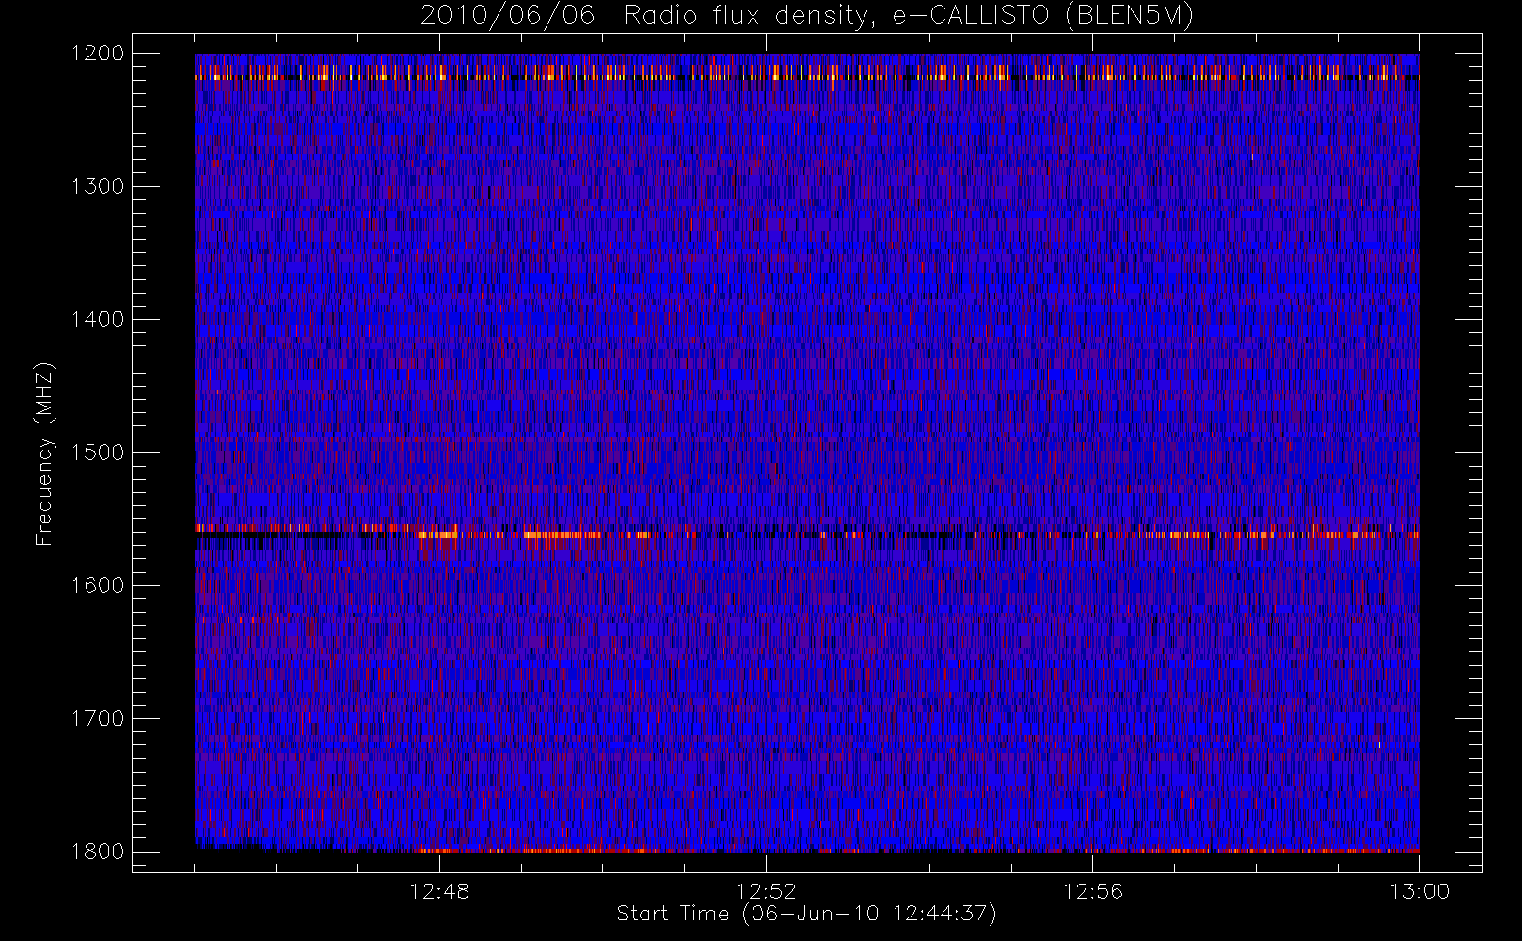Viewport: 1522px width, 941px height.
Task: Click the 12:56 time axis label
Action: coord(1093,891)
